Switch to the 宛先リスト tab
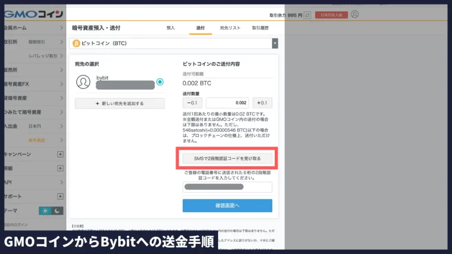The image size is (452, 254). pos(230,28)
